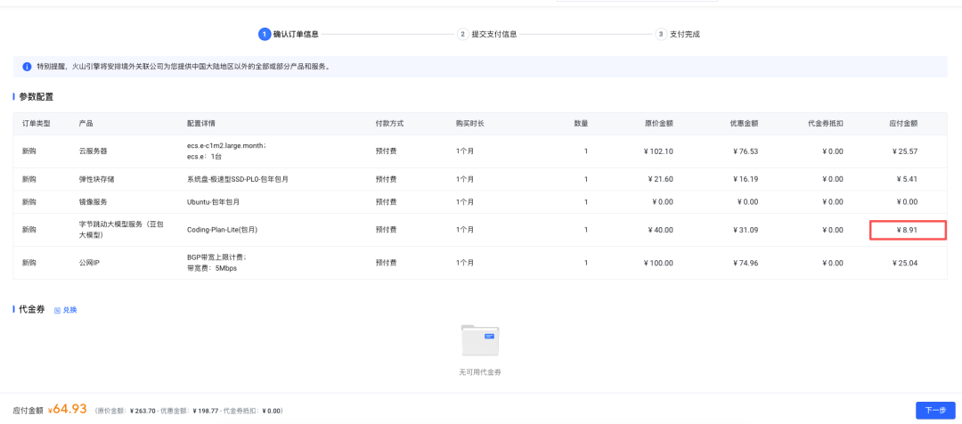Screen dimensions: 962x424
Task: Select the 云服务器 product cell
Action: click(94, 151)
